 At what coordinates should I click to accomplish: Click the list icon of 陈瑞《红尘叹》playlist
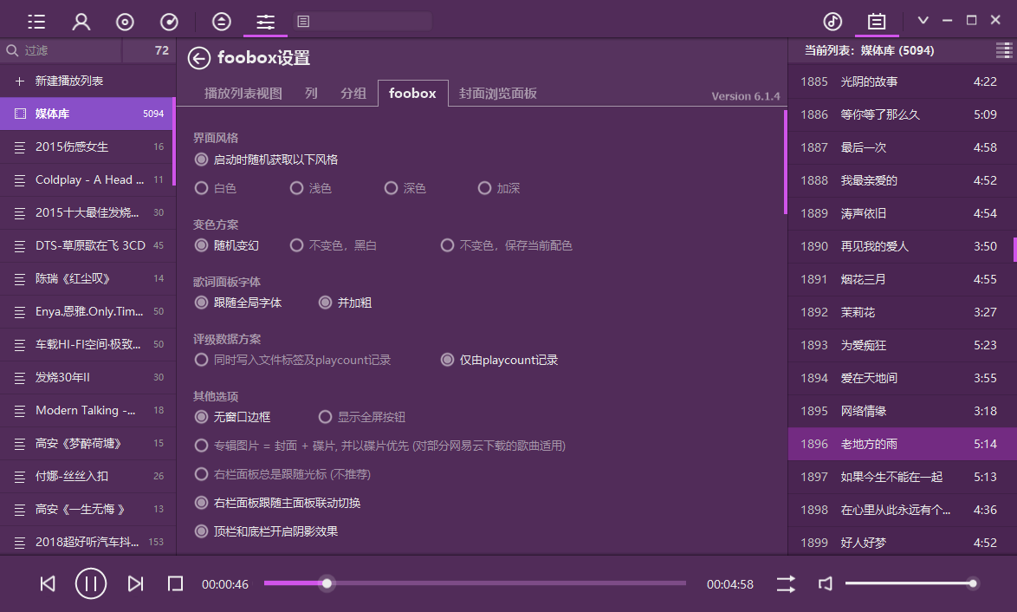[x=20, y=279]
